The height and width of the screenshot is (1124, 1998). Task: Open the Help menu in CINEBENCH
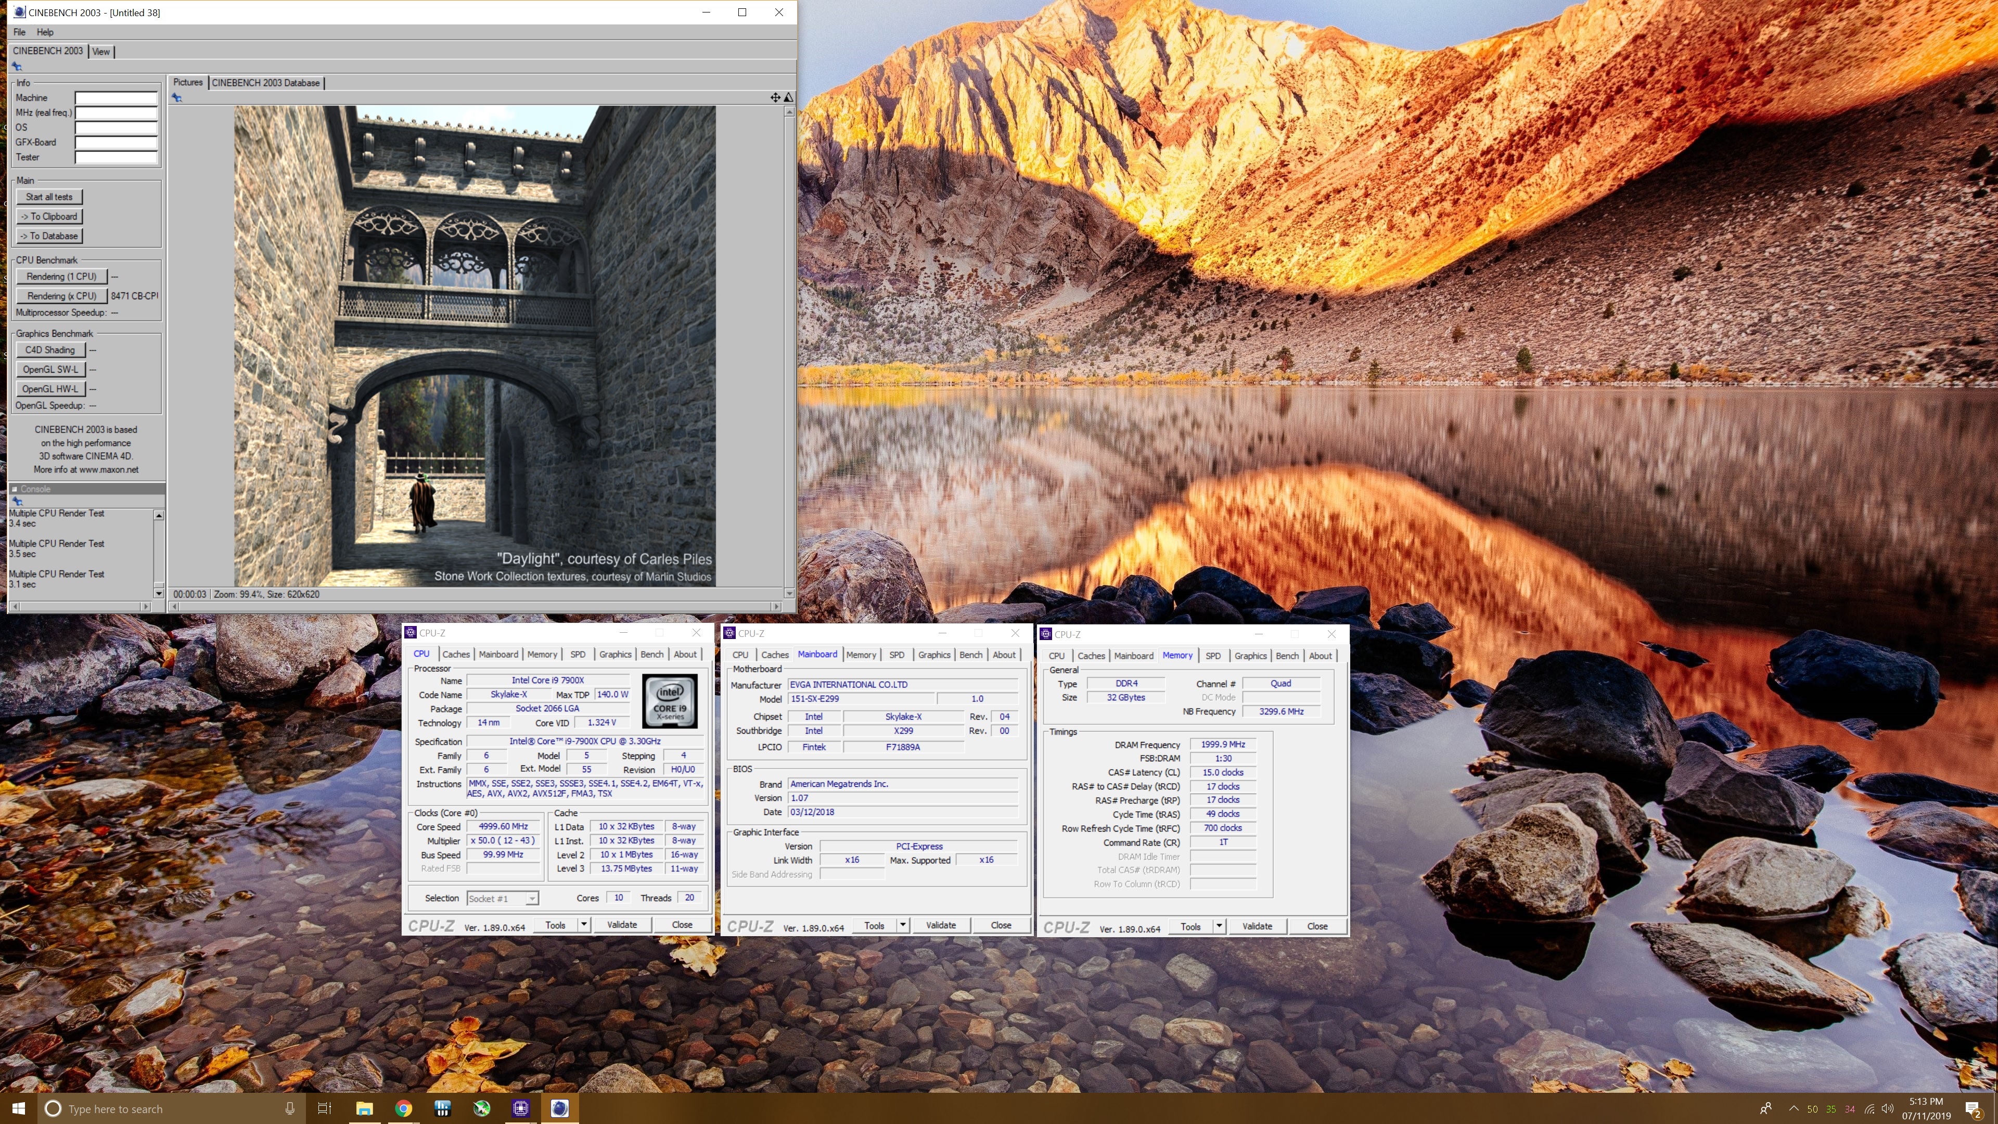pyautogui.click(x=45, y=32)
